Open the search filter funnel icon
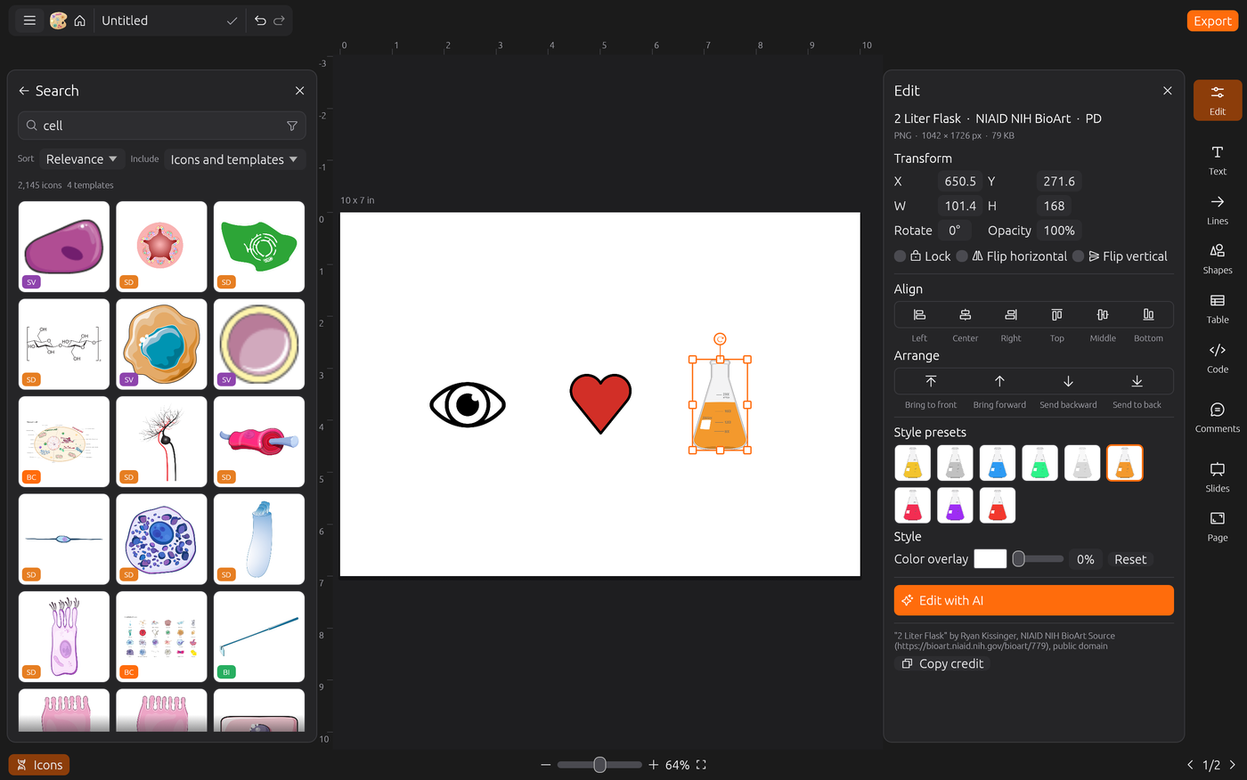Screen dimensions: 1247x780 [x=292, y=126]
